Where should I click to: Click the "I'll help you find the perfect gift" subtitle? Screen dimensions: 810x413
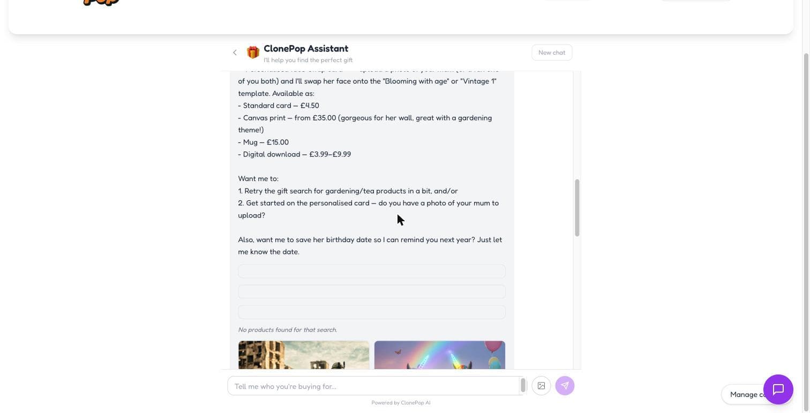(x=308, y=60)
